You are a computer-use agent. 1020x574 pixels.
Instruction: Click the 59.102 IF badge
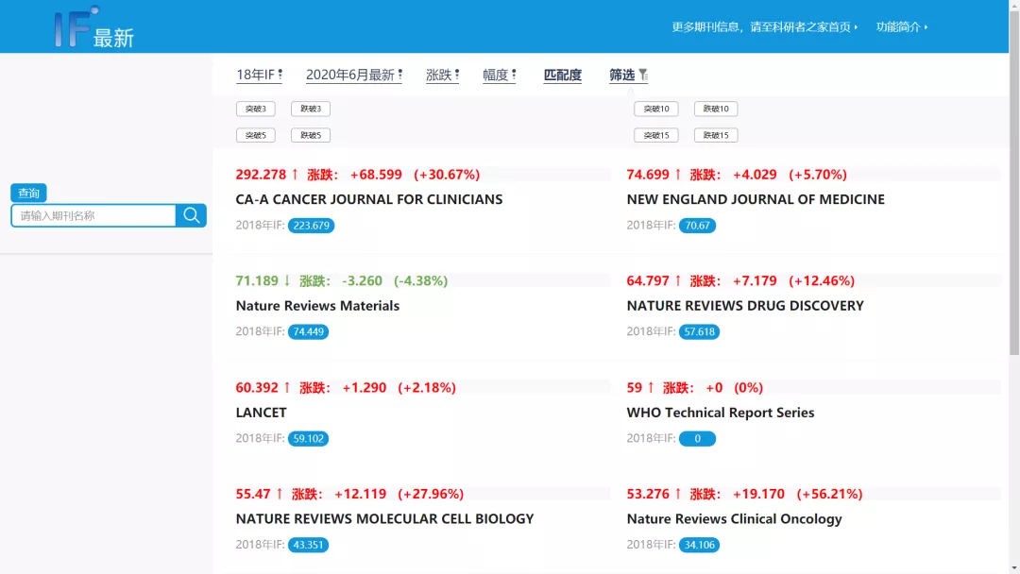click(308, 438)
